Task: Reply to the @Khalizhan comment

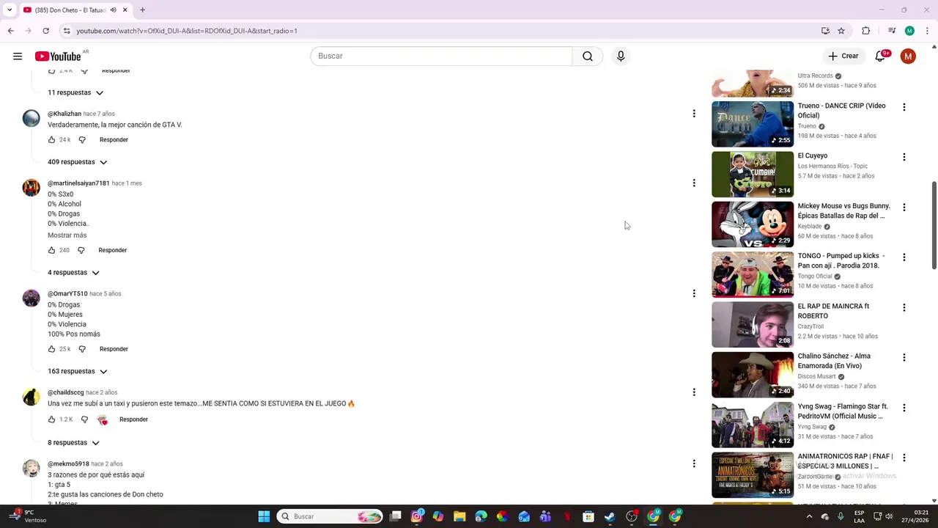Action: click(114, 140)
